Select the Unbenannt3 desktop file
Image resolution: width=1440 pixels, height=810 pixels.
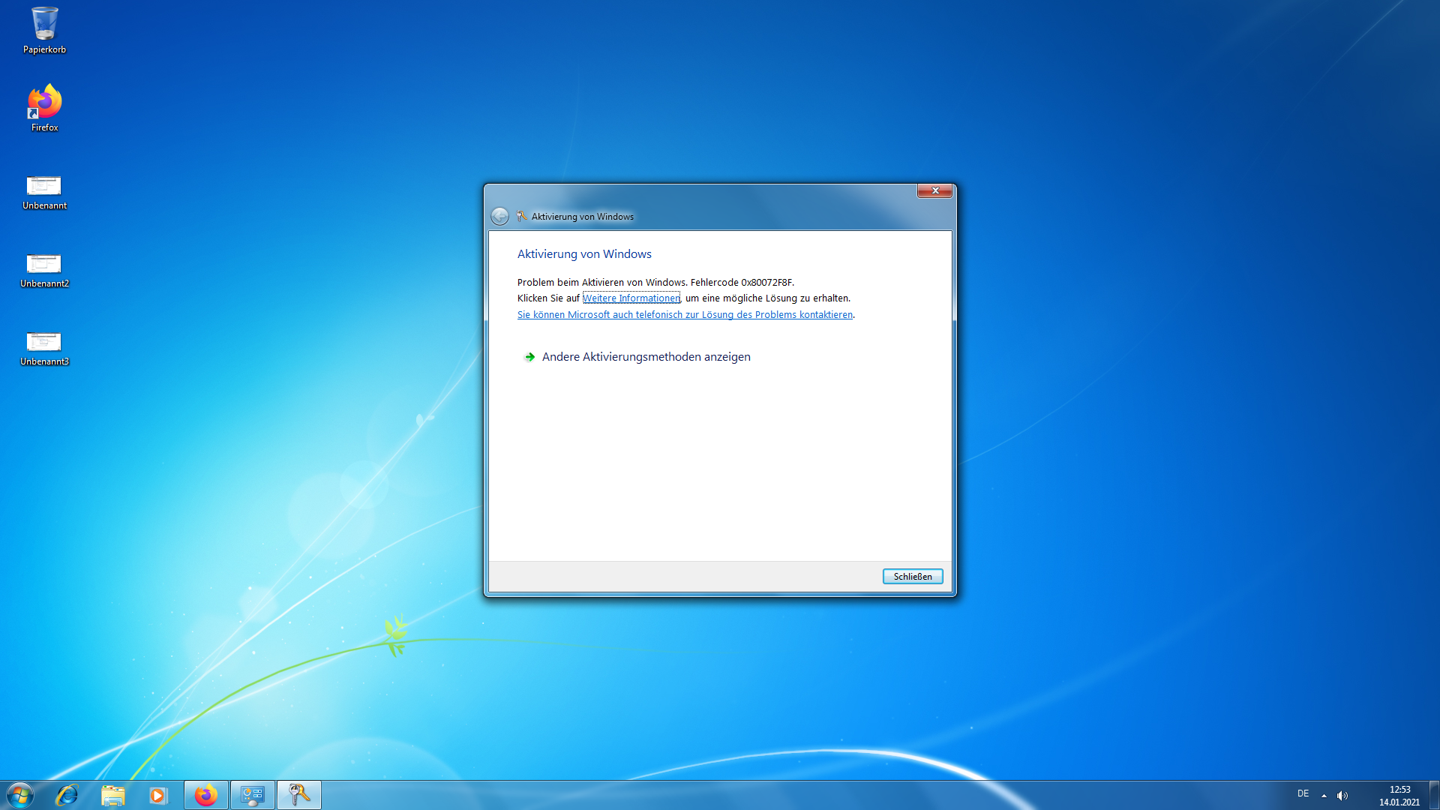click(x=44, y=342)
